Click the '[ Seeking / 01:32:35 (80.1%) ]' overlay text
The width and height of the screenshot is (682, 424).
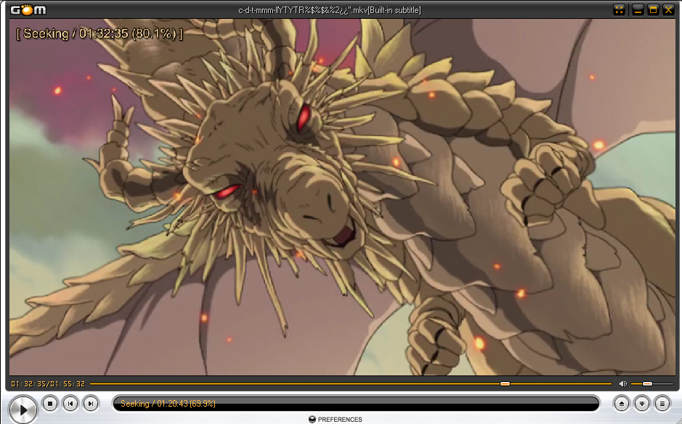[x=100, y=34]
